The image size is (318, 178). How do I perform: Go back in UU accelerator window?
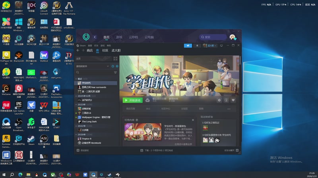[95, 37]
